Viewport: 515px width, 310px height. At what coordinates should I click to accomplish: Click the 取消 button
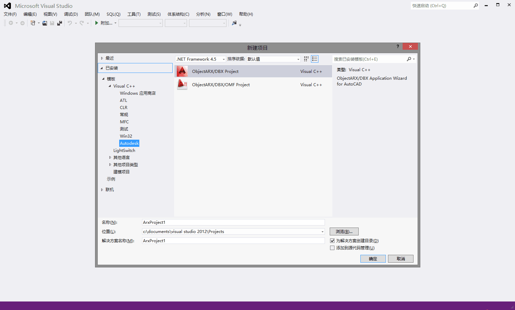pos(401,259)
